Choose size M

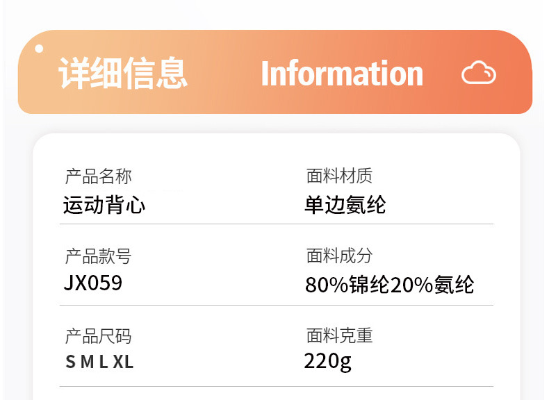pyautogui.click(x=87, y=362)
